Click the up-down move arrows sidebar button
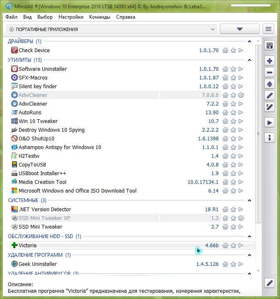This screenshot has height=299, width=280. click(270, 84)
